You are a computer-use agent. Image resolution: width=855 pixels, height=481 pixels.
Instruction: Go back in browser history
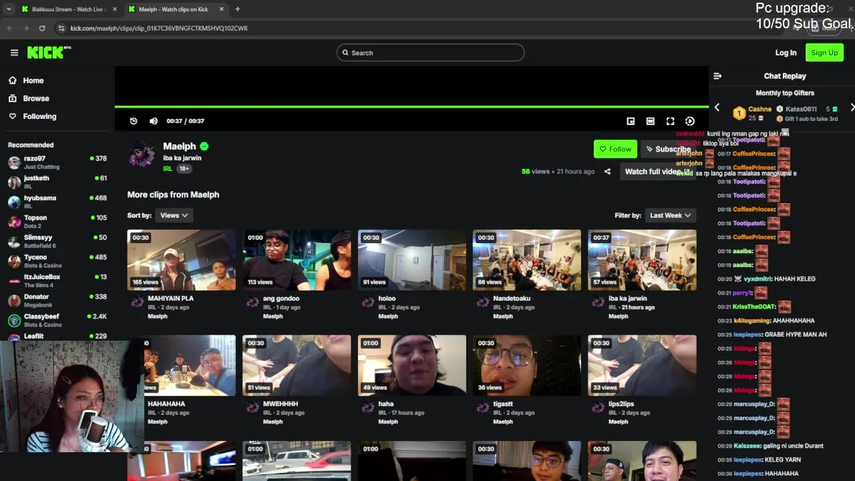pos(10,28)
